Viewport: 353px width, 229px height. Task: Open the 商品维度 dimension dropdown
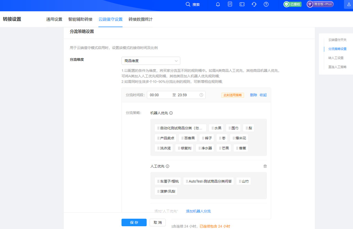click(151, 61)
